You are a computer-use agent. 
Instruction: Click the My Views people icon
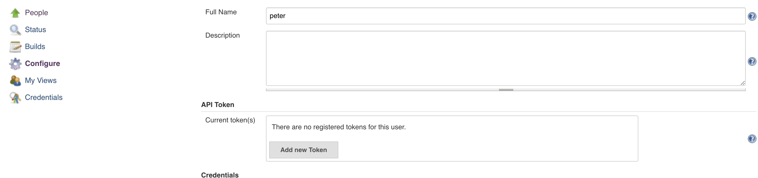pyautogui.click(x=15, y=81)
